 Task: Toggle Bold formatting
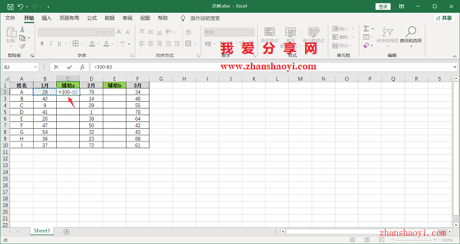(42, 44)
